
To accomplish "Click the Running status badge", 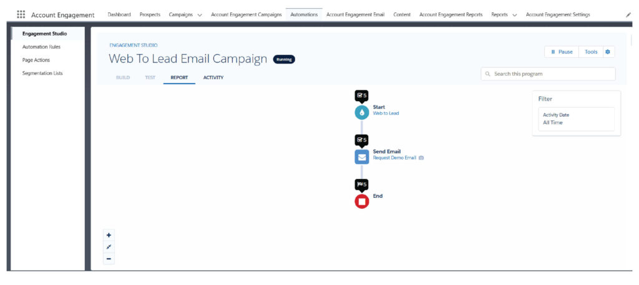I will (x=284, y=59).
